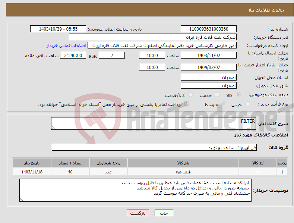Image resolution: width=294 pixels, height=223 pixels.
Task: Click the کد کالا cell showing --
Action: pos(258,172)
